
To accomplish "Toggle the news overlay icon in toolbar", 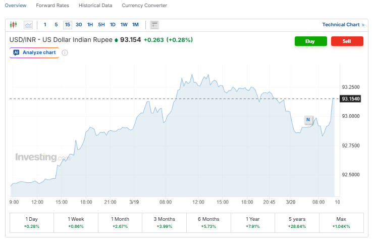I will point(154,25).
